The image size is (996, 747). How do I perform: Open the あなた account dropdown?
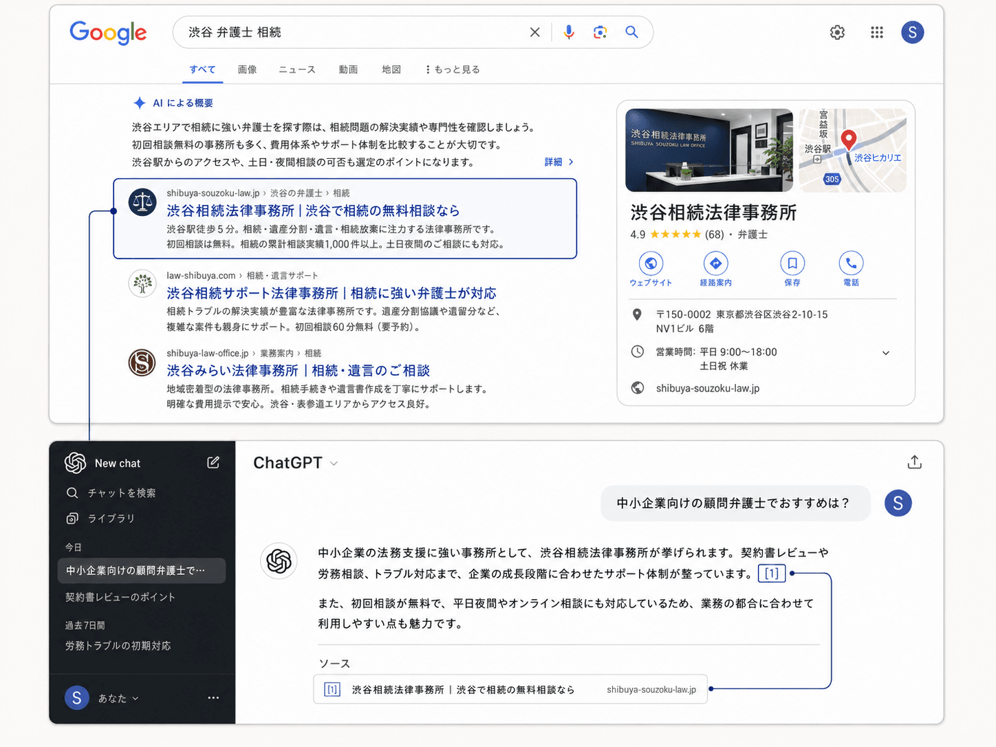point(118,698)
